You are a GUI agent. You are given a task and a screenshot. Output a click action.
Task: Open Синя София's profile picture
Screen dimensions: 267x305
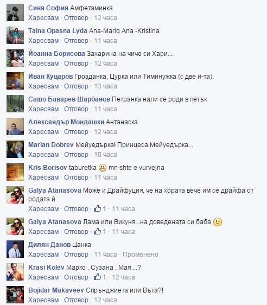[x=15, y=12]
